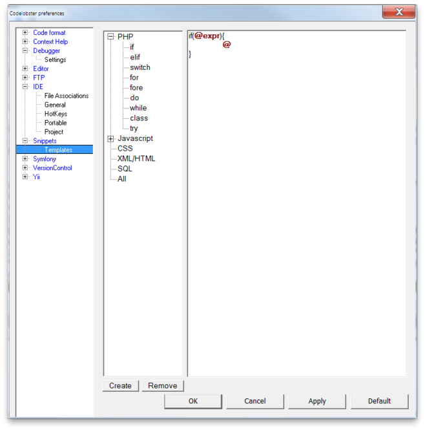Cancel the preferences dialog

click(x=255, y=401)
